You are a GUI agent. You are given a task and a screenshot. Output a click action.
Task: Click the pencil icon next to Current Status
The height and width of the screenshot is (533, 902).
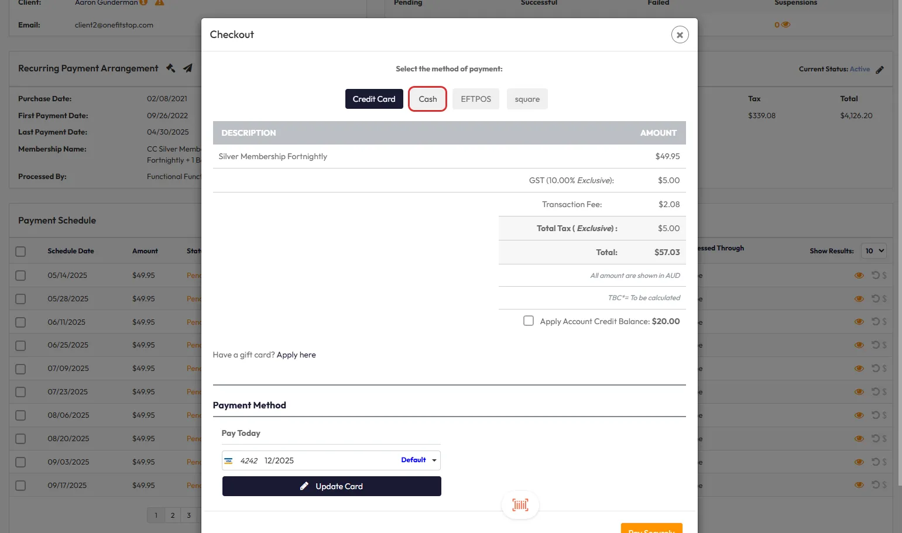[880, 70]
